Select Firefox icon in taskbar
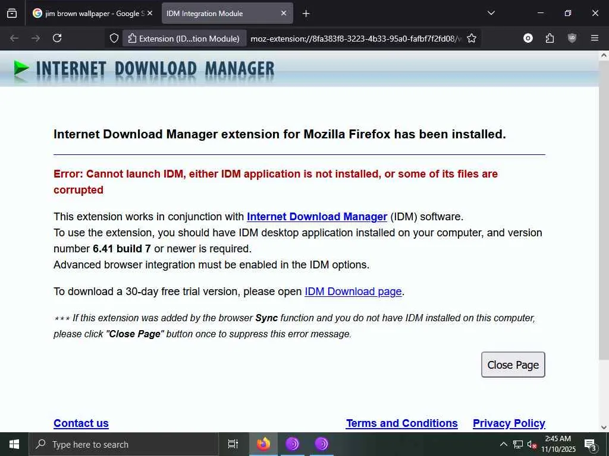This screenshot has width=609, height=456. [263, 444]
